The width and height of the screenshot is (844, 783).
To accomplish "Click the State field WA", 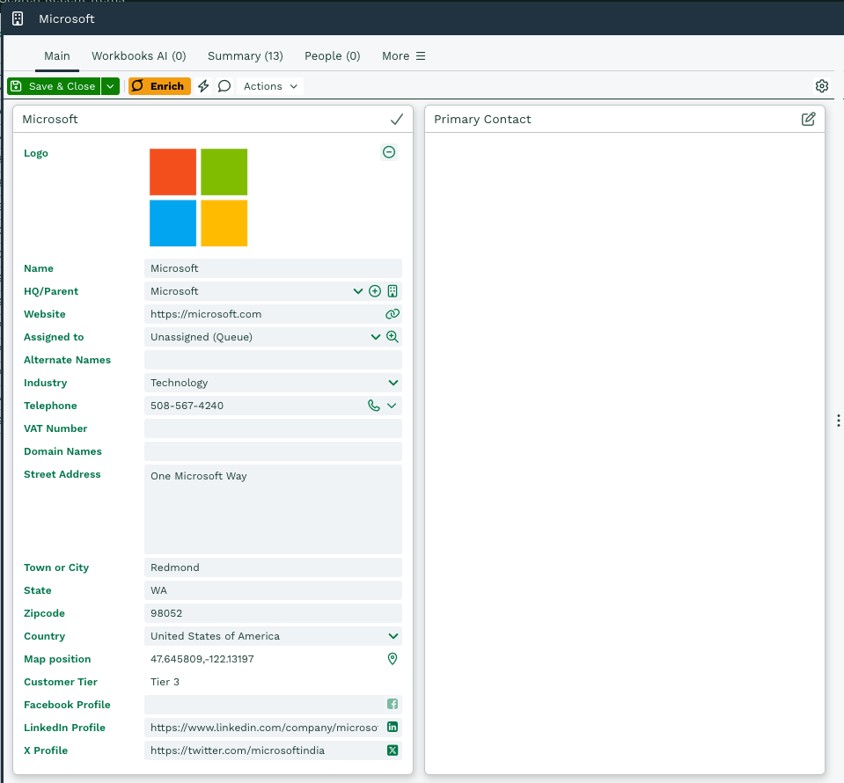I will [x=273, y=590].
